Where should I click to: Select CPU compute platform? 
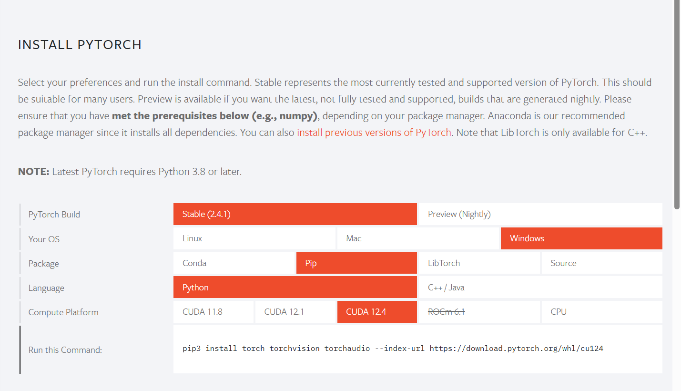[602, 312]
